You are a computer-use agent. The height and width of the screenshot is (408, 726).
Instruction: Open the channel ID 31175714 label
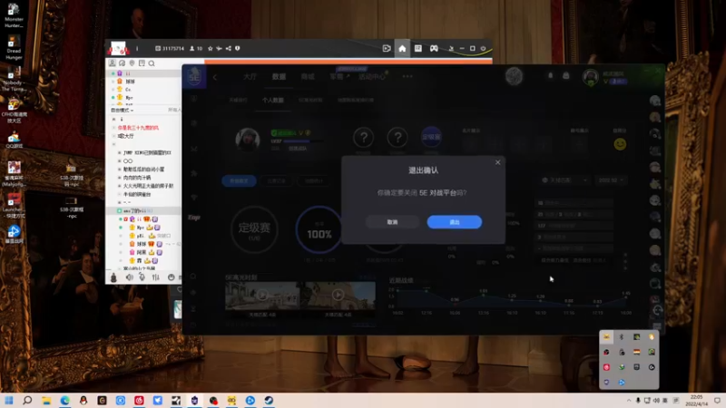pos(170,49)
